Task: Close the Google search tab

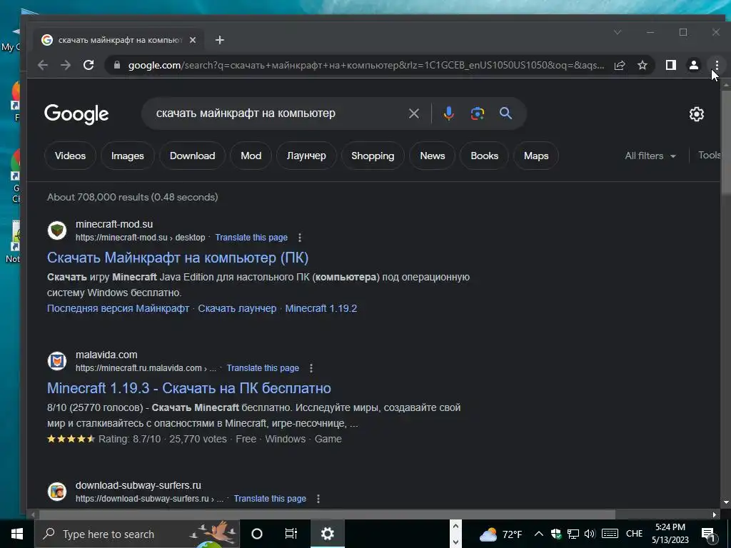Action: (x=193, y=40)
